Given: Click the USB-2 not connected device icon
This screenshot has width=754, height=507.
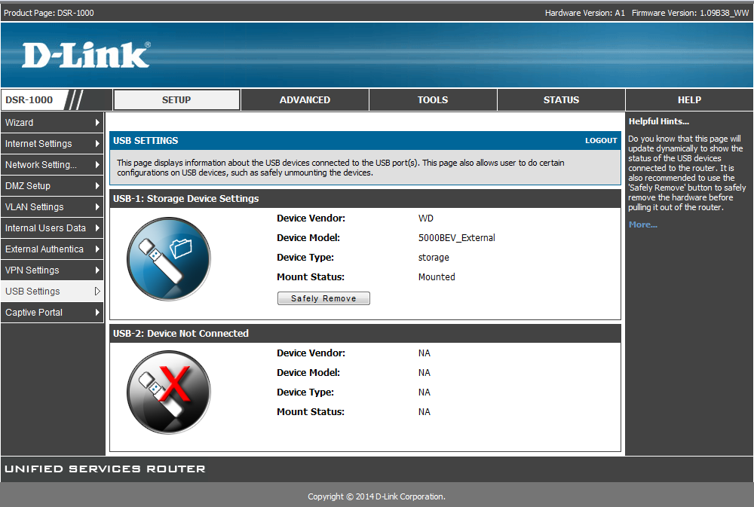Looking at the screenshot, I should pos(169,392).
